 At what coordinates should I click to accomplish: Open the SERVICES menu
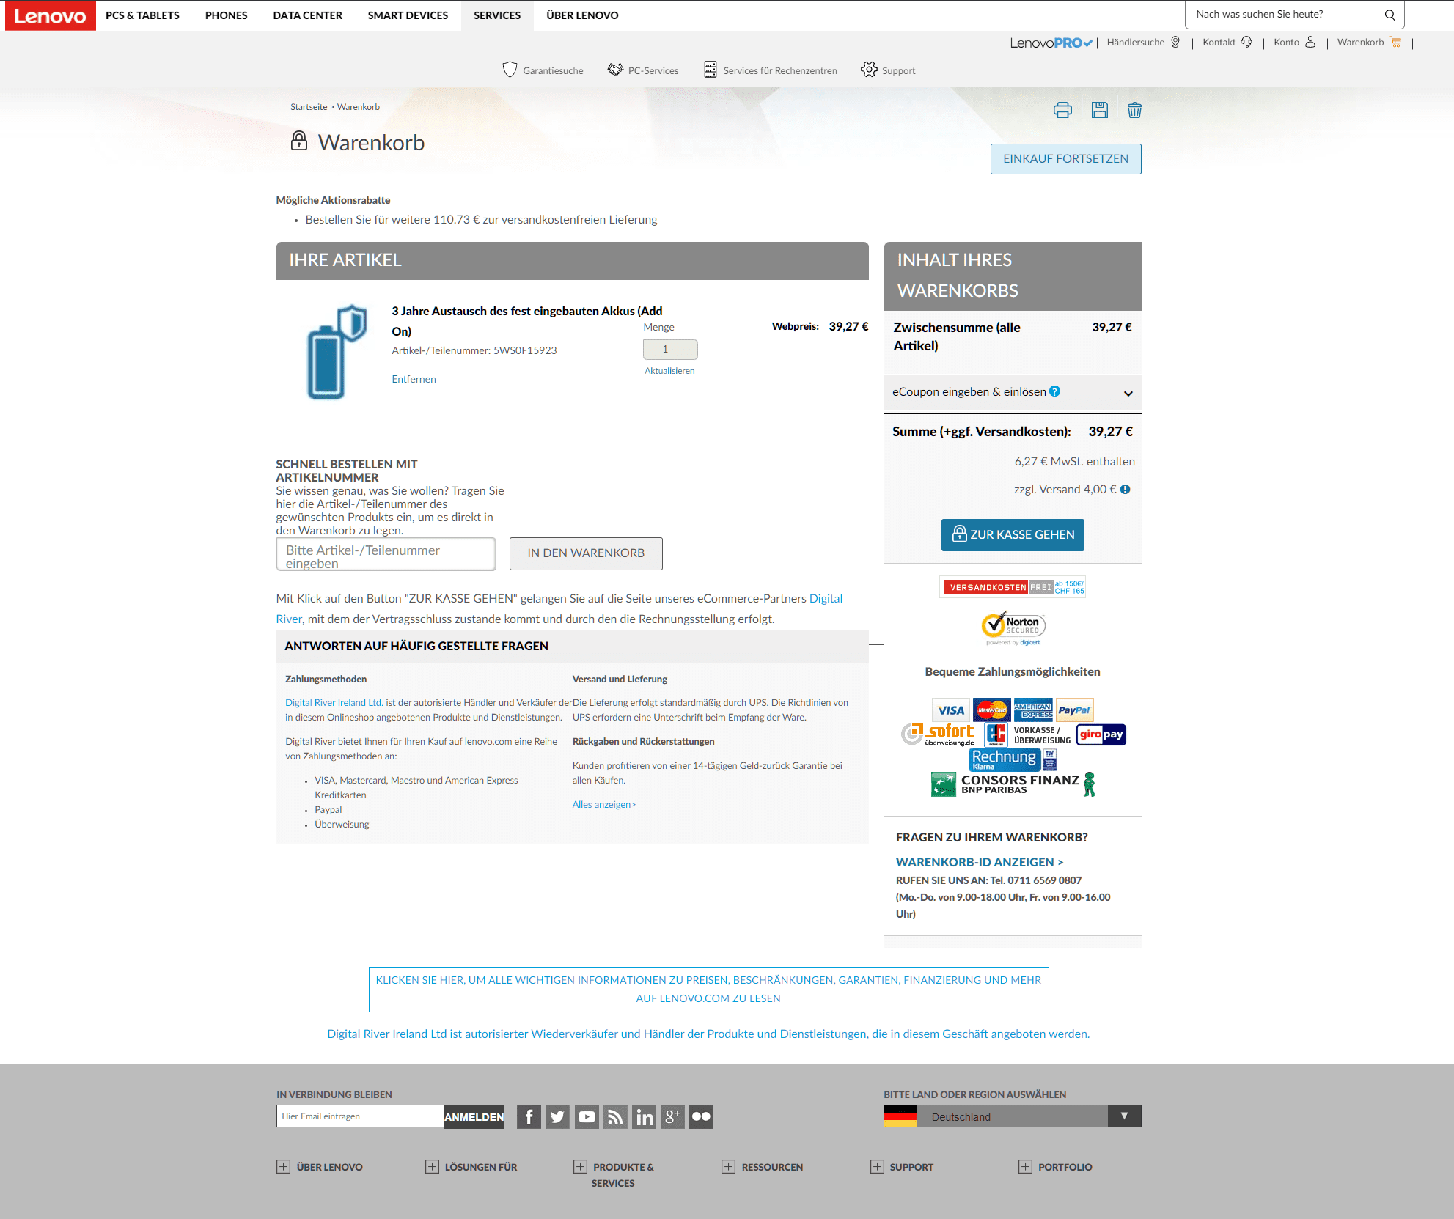point(497,15)
